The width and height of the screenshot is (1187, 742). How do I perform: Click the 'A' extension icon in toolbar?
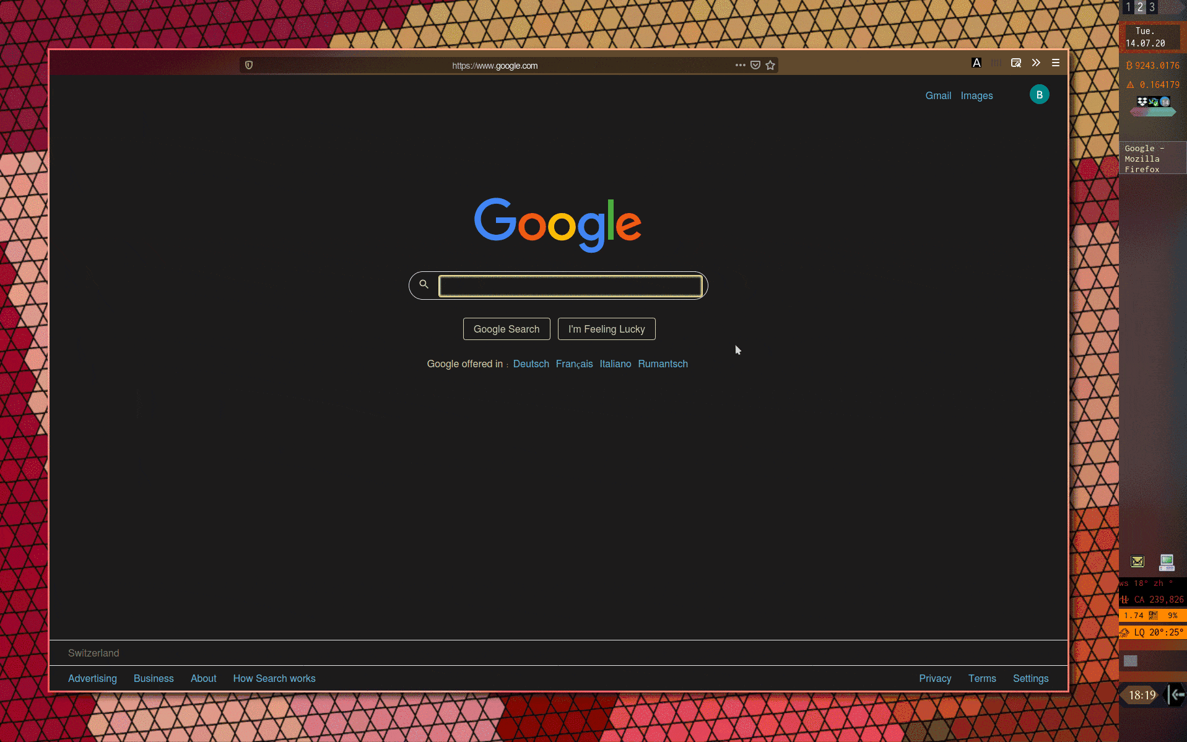click(976, 63)
